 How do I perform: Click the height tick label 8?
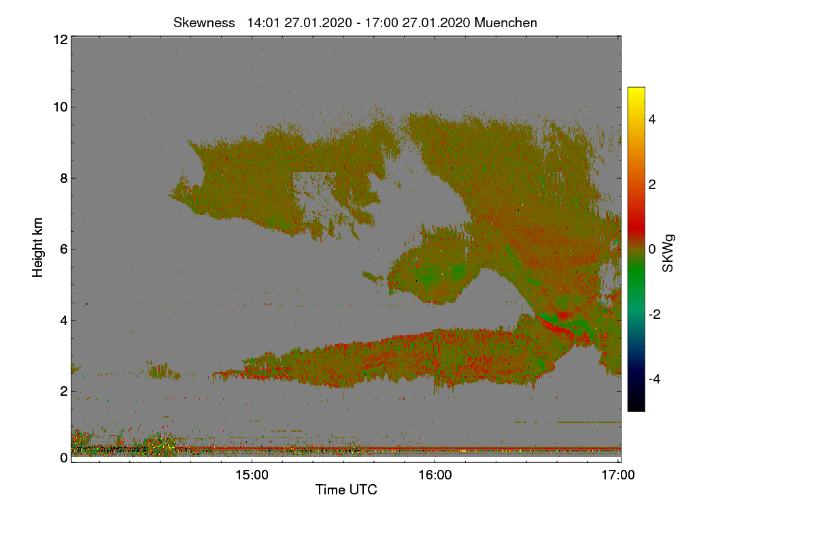click(63, 178)
